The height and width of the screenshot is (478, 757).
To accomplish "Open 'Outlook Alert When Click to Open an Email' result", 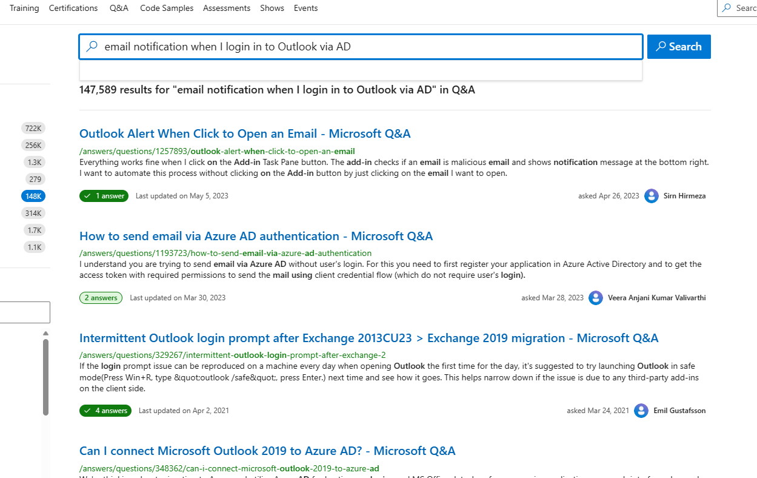I will tap(245, 133).
